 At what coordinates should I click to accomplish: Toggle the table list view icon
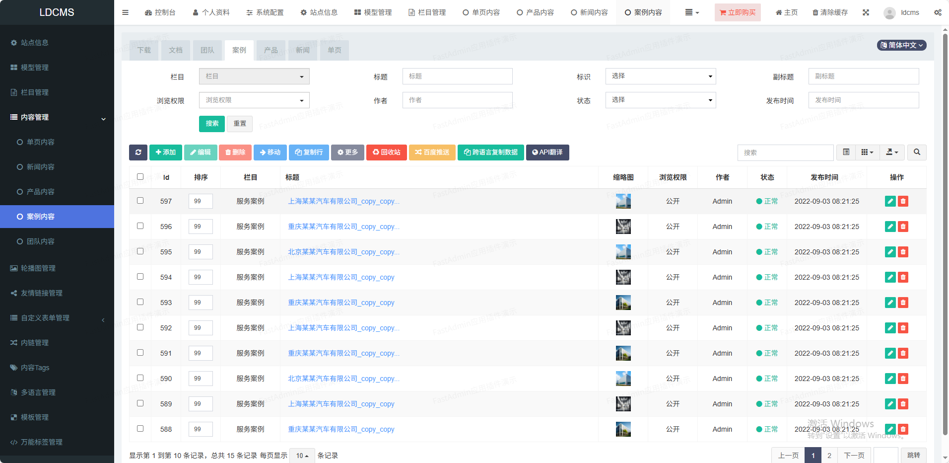pyautogui.click(x=846, y=153)
